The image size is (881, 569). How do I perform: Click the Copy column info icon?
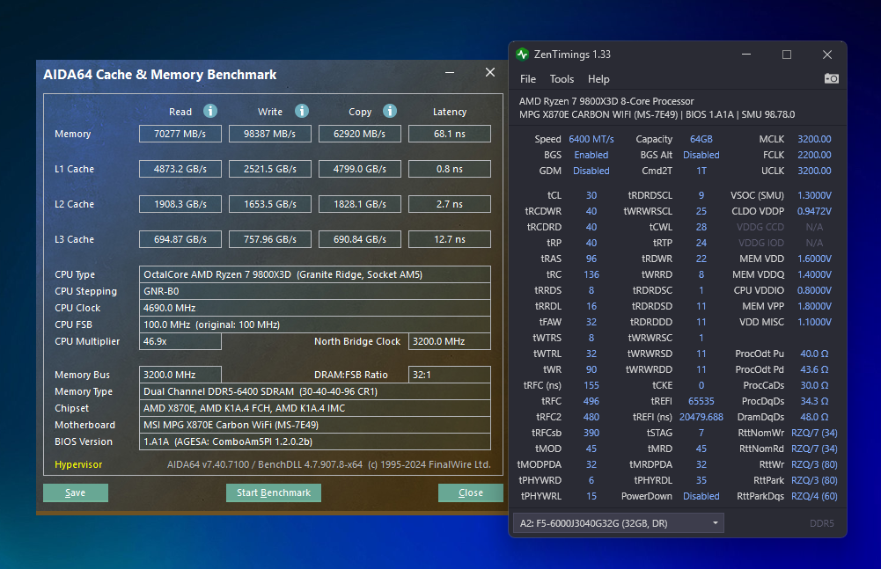(x=389, y=111)
